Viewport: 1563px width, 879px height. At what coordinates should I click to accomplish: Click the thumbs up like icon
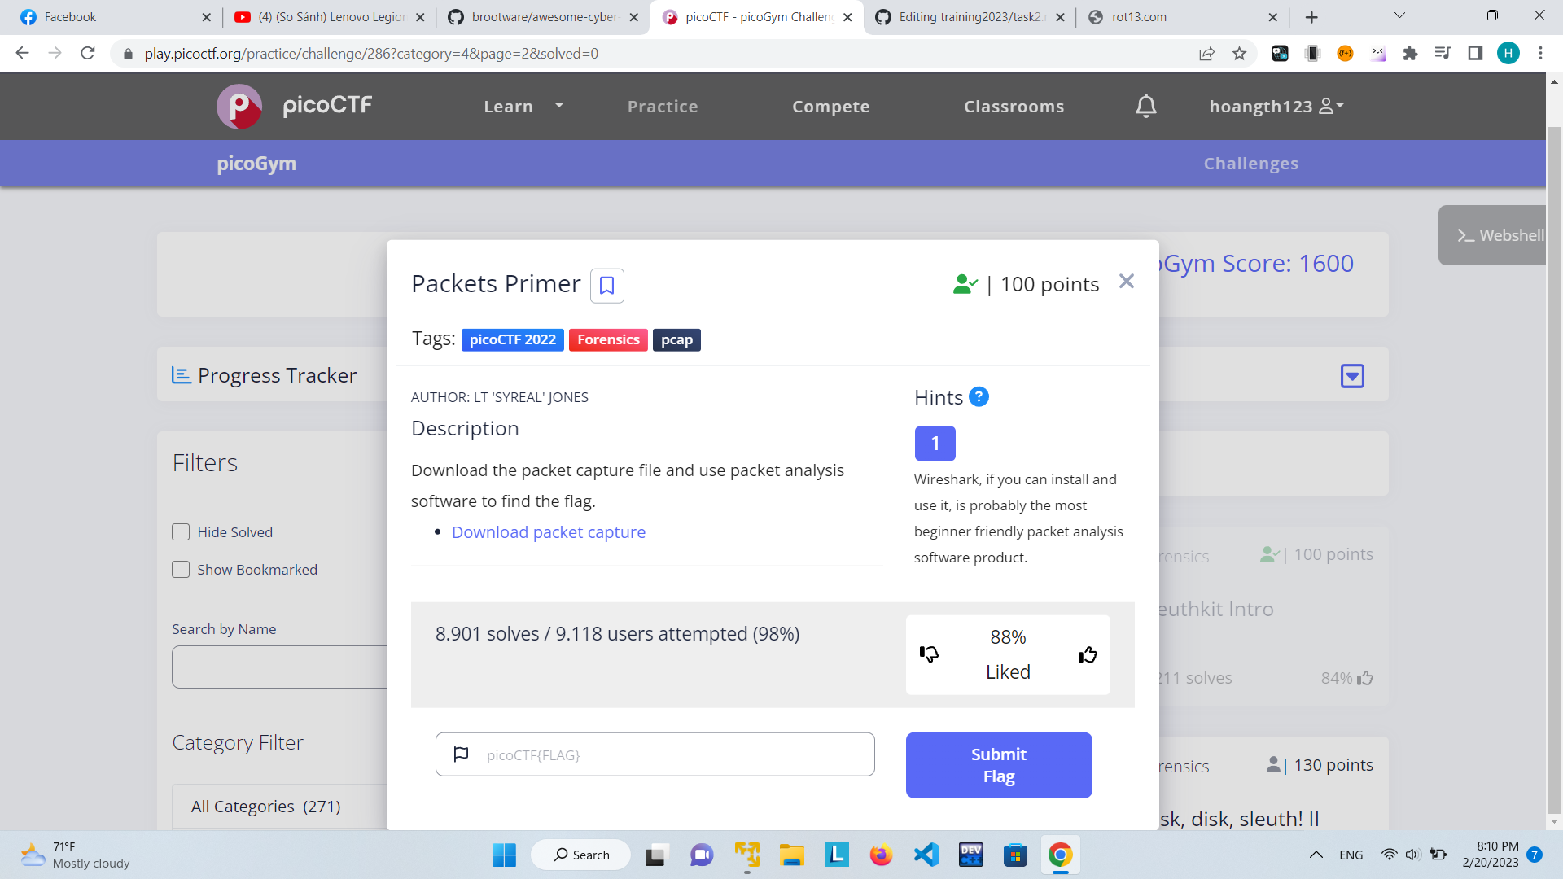(x=1088, y=655)
